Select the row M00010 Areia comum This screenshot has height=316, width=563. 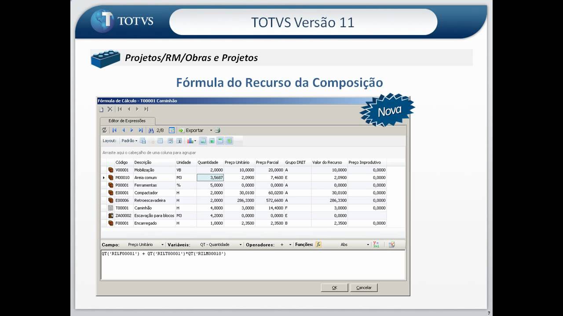pyautogui.click(x=244, y=178)
